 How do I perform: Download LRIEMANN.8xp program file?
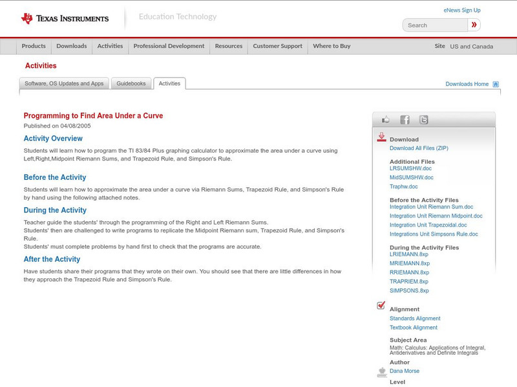coord(409,254)
